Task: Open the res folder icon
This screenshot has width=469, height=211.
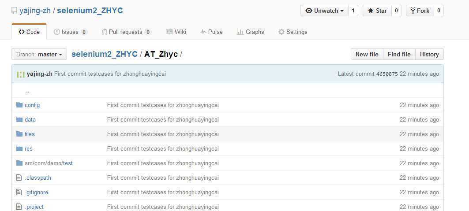Action: pyautogui.click(x=19, y=148)
